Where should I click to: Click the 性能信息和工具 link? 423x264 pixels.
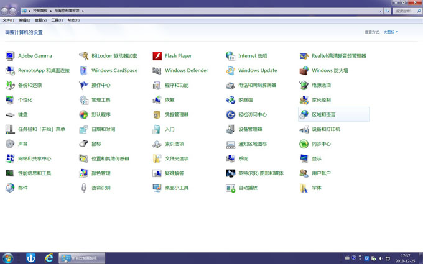click(x=35, y=173)
